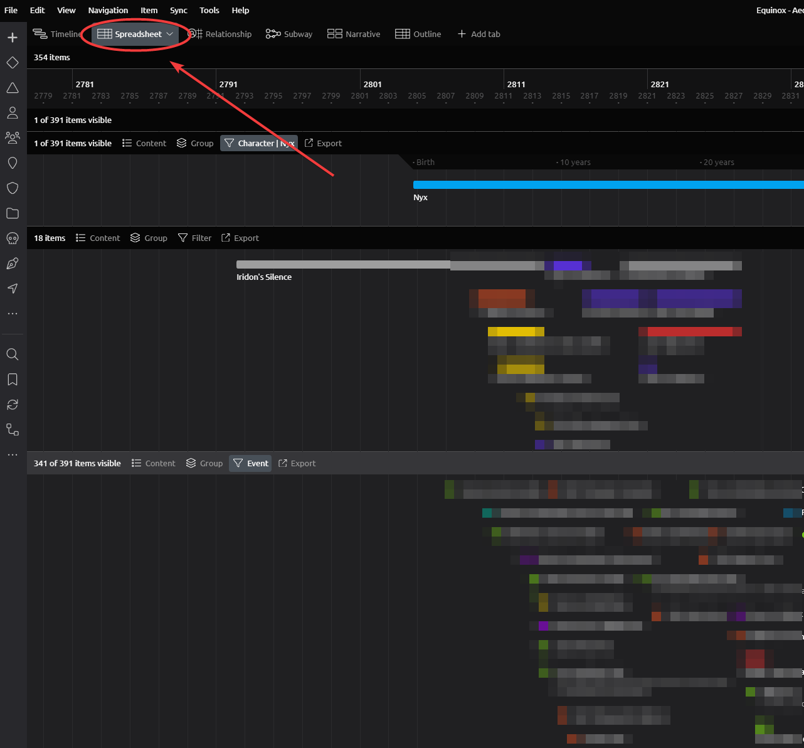Click the location pin sidebar icon
The width and height of the screenshot is (804, 748).
pyautogui.click(x=13, y=163)
